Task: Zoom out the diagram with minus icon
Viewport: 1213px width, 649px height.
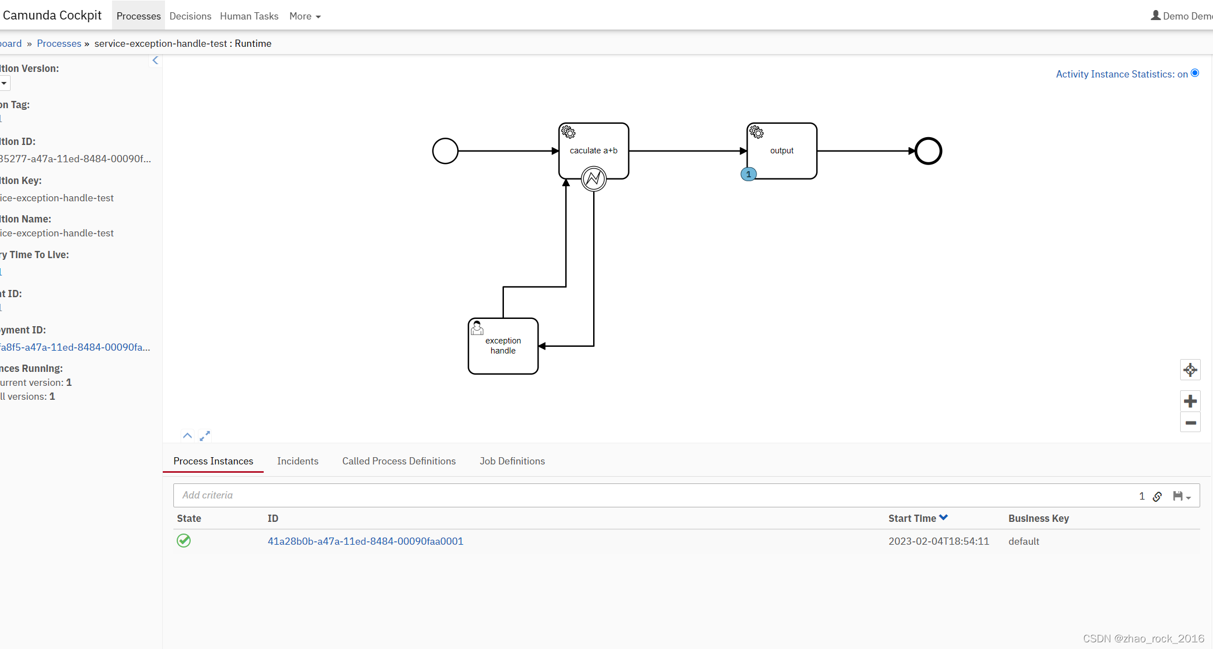Action: [x=1190, y=423]
